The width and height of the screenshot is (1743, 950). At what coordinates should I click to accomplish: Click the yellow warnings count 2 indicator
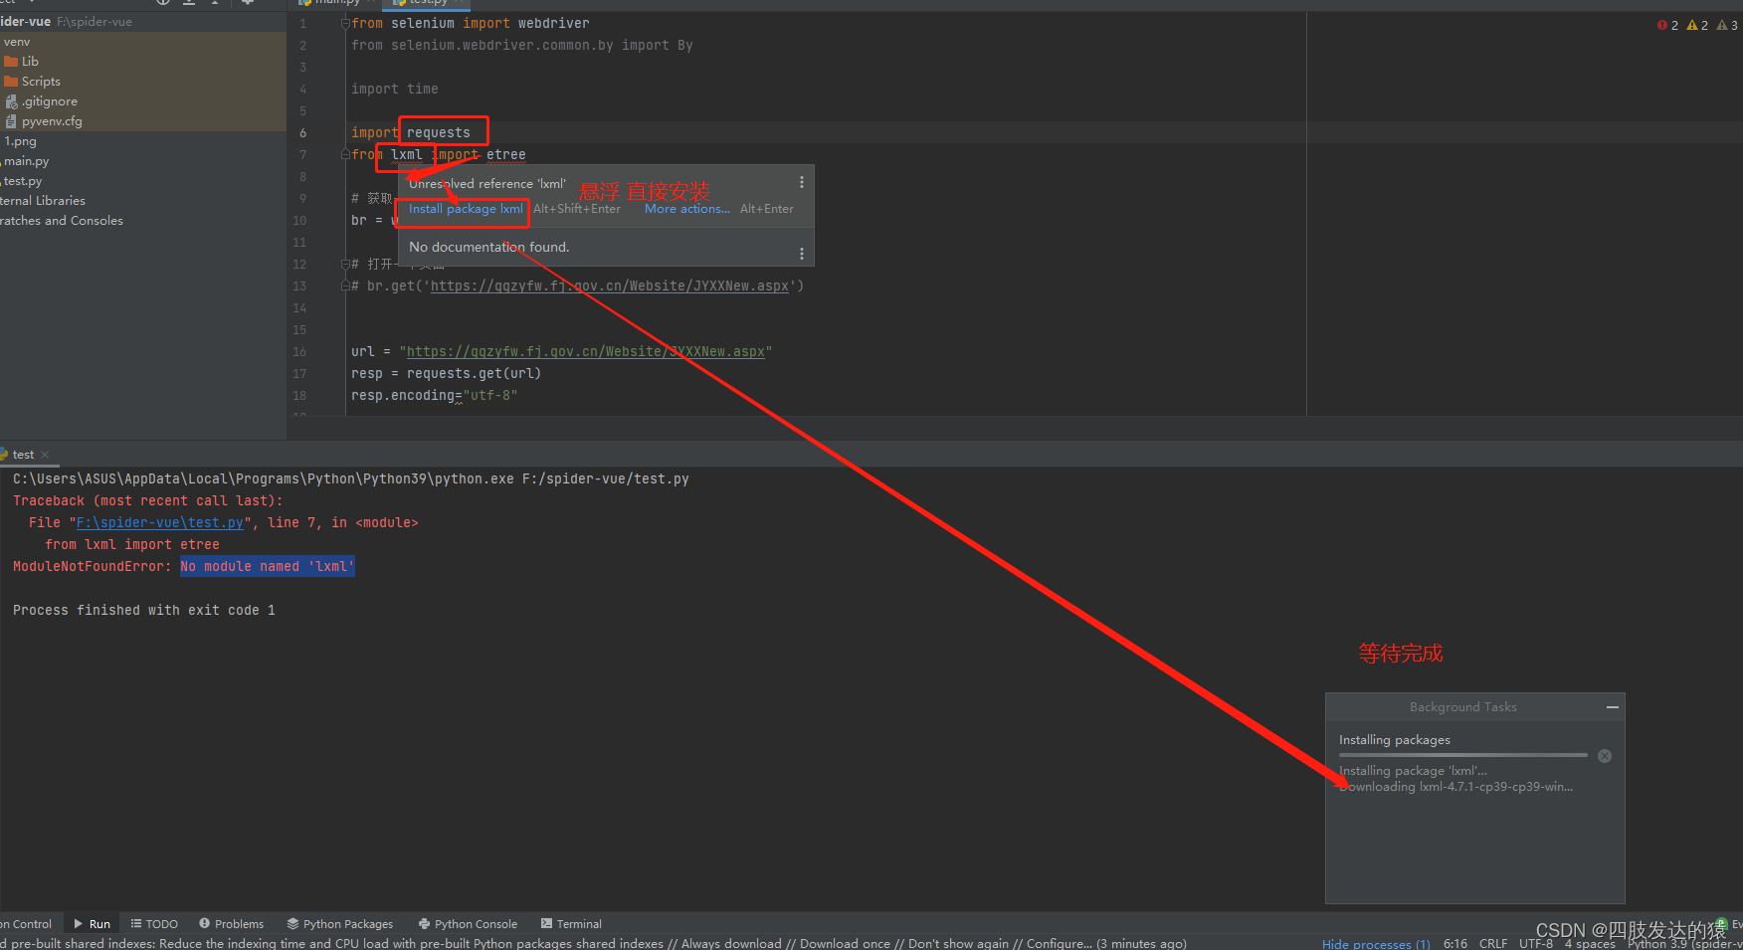(x=1697, y=25)
